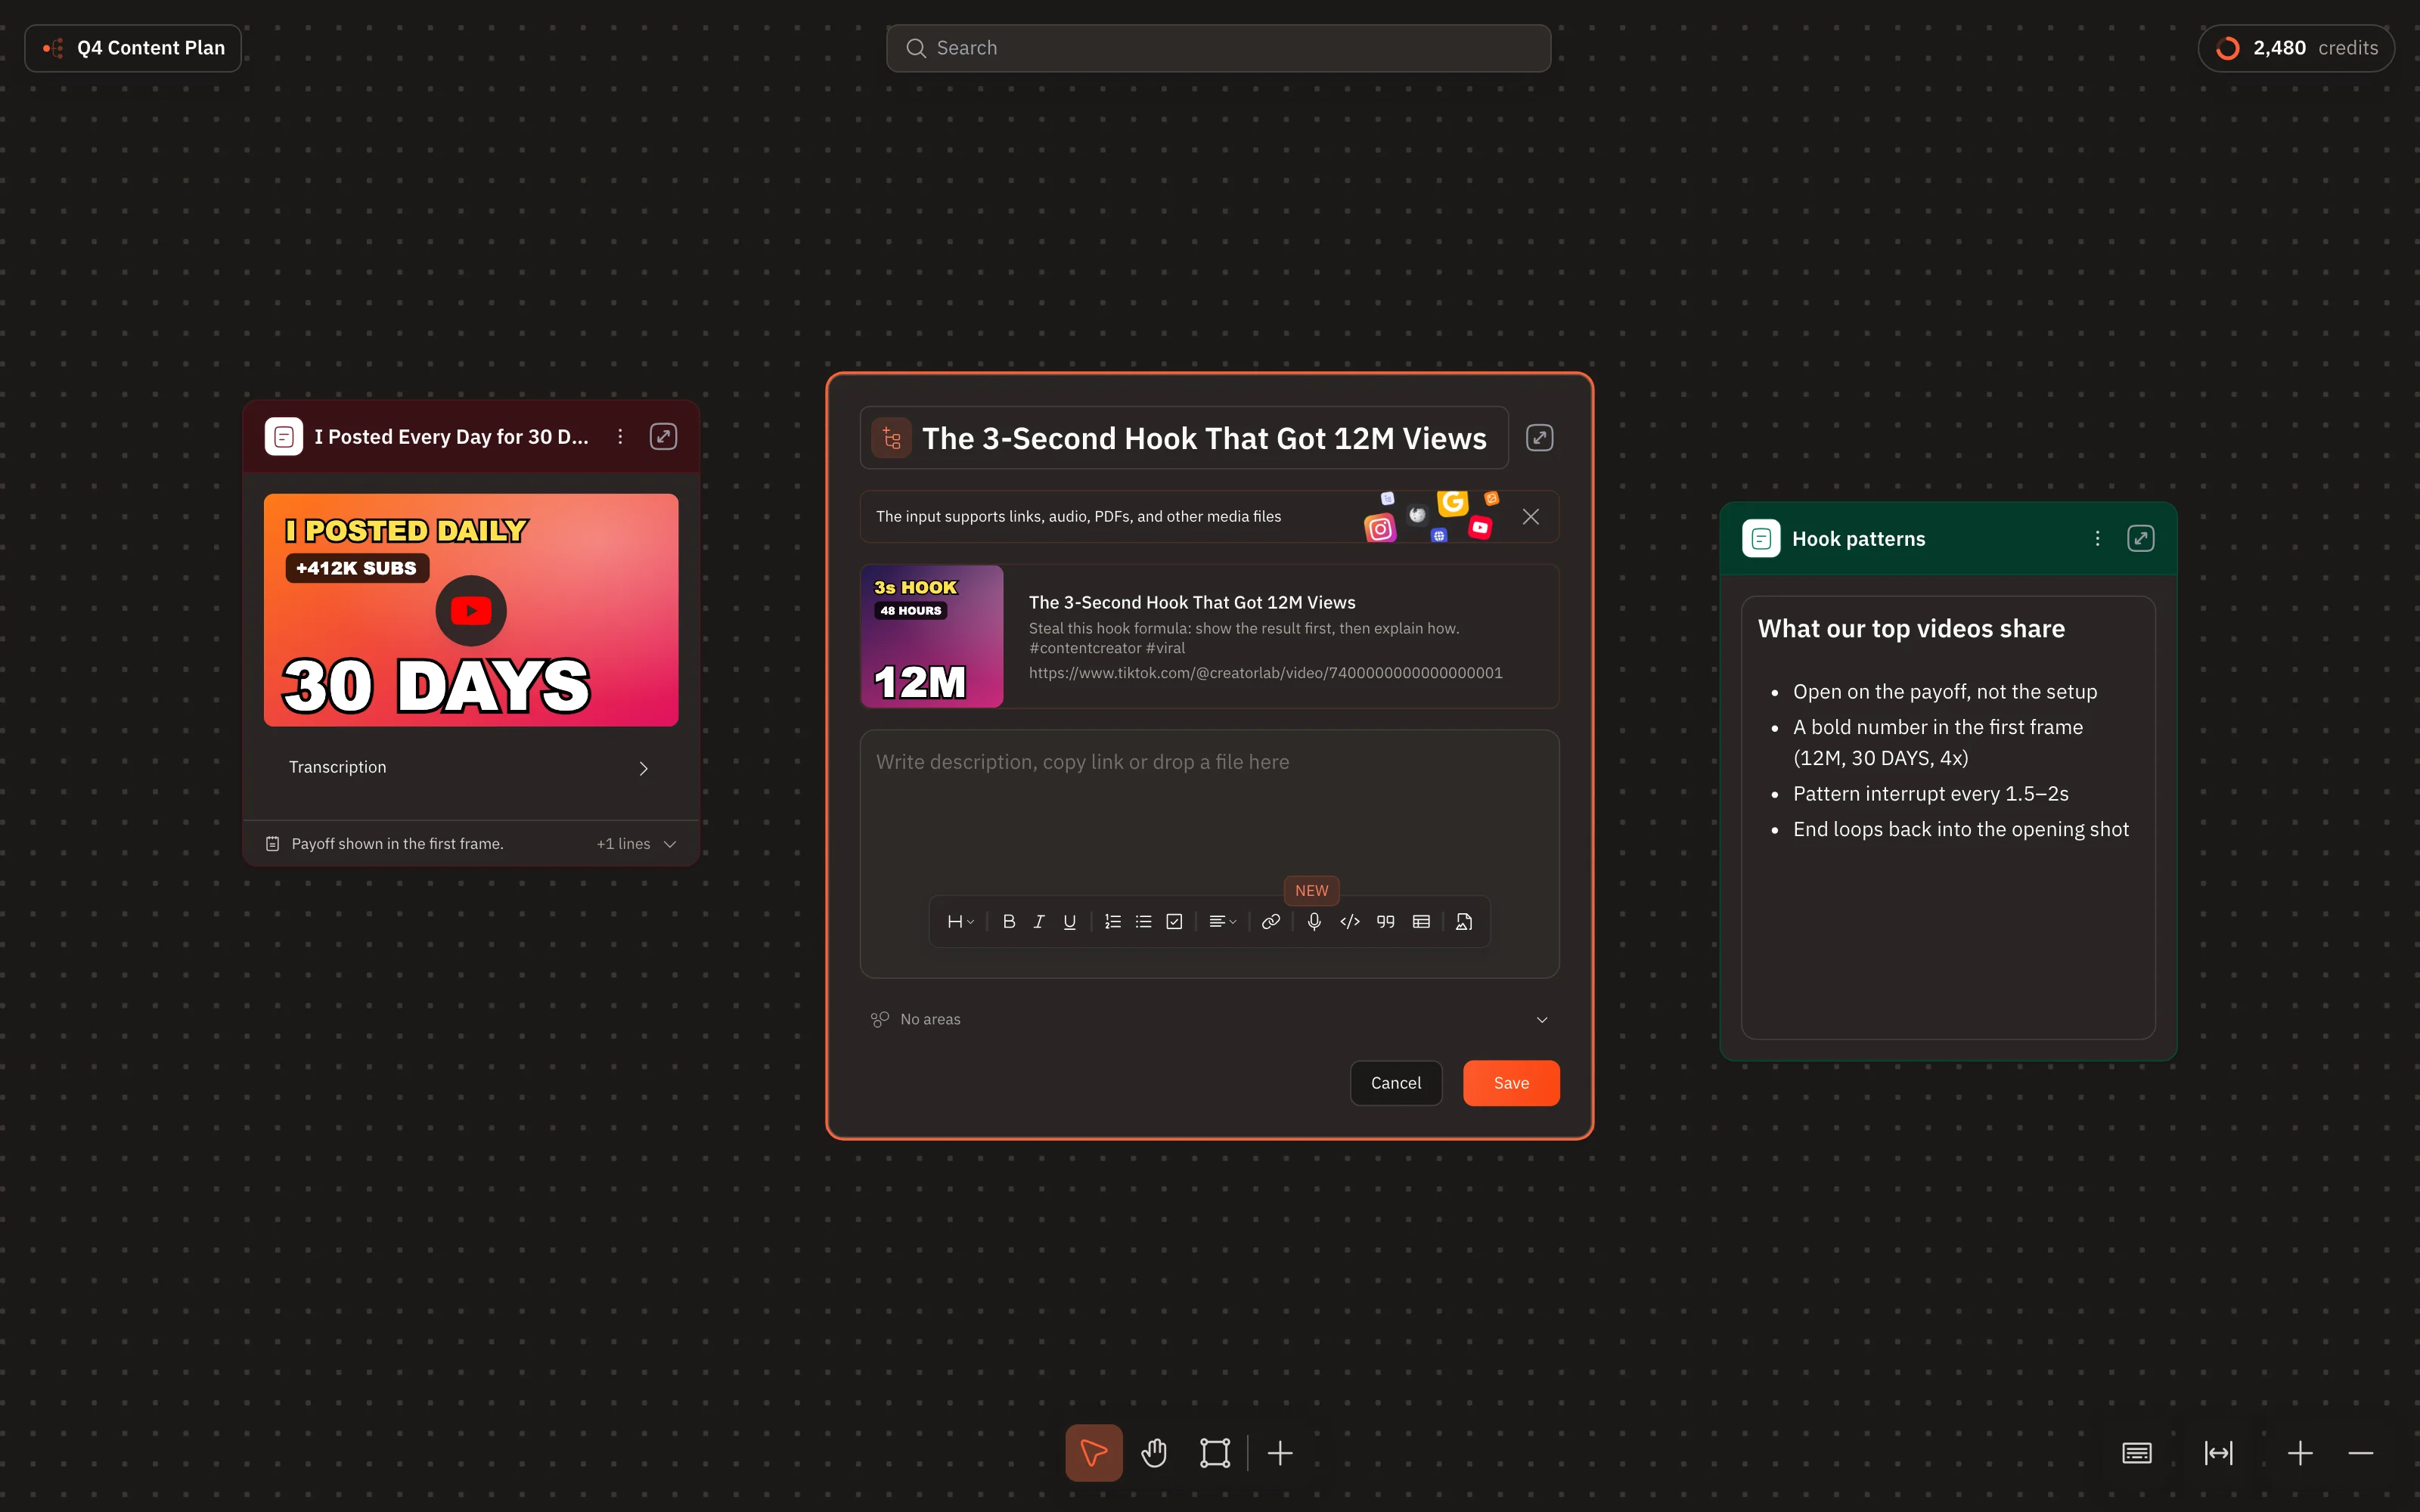The width and height of the screenshot is (2420, 1512).
Task: Insert a code block
Action: pyautogui.click(x=1349, y=922)
